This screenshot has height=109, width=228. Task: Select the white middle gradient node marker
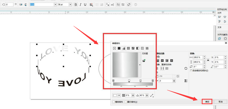pyautogui.click(x=129, y=81)
